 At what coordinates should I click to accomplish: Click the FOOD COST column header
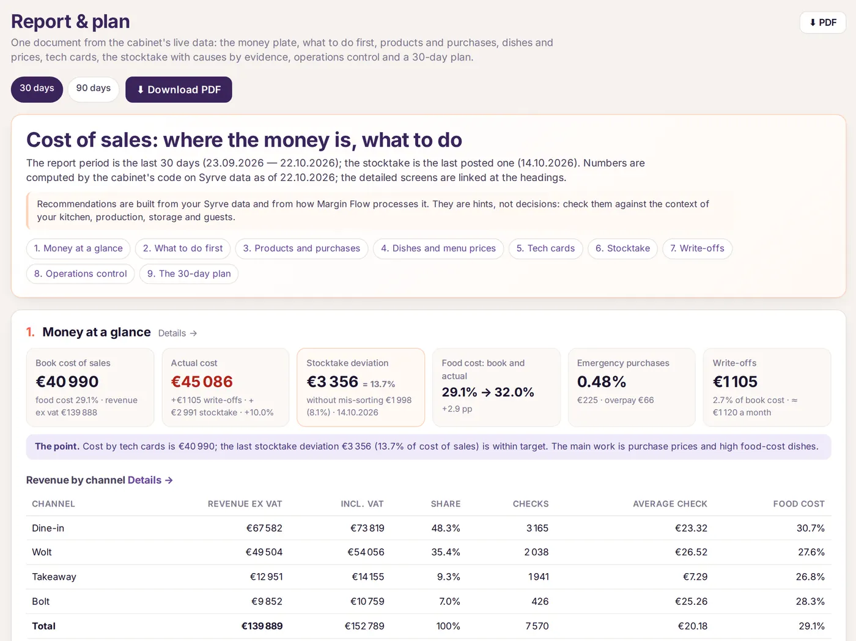[x=799, y=504]
